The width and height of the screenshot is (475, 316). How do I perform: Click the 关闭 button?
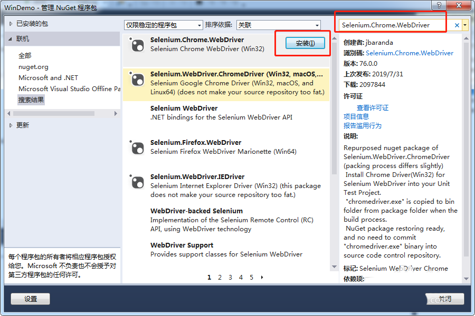[x=445, y=299]
